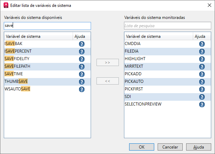Click the Lista de pesquisa search field
Screen dimensions: 215x154
click(x=167, y=26)
